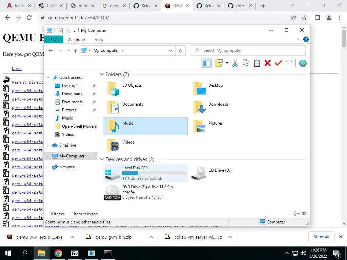Select the Downloads folder in Folders group
The image size is (347, 260).
(231, 107)
